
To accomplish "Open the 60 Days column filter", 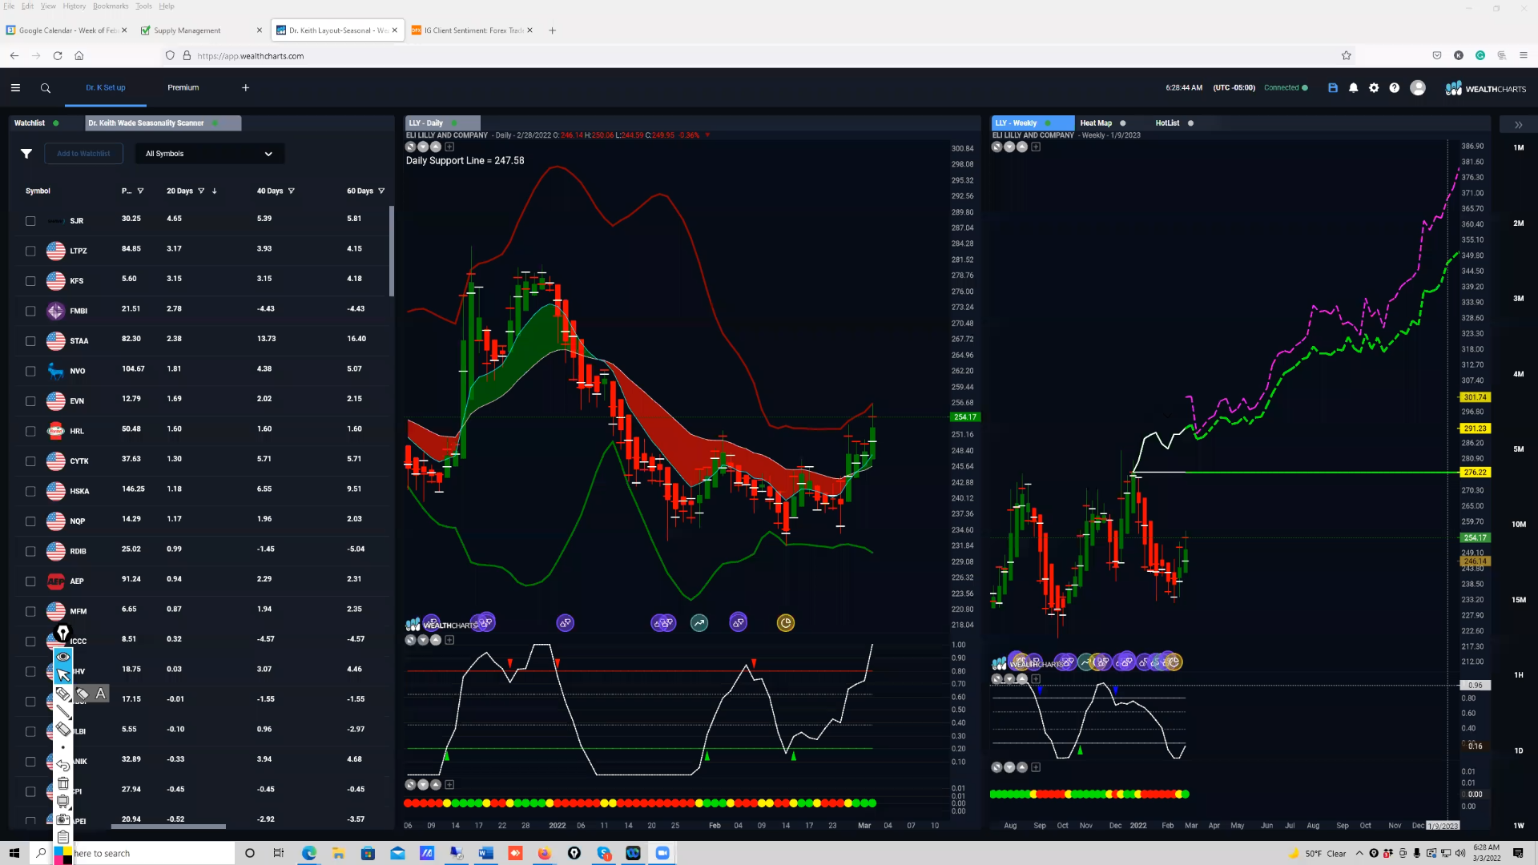I will click(381, 191).
